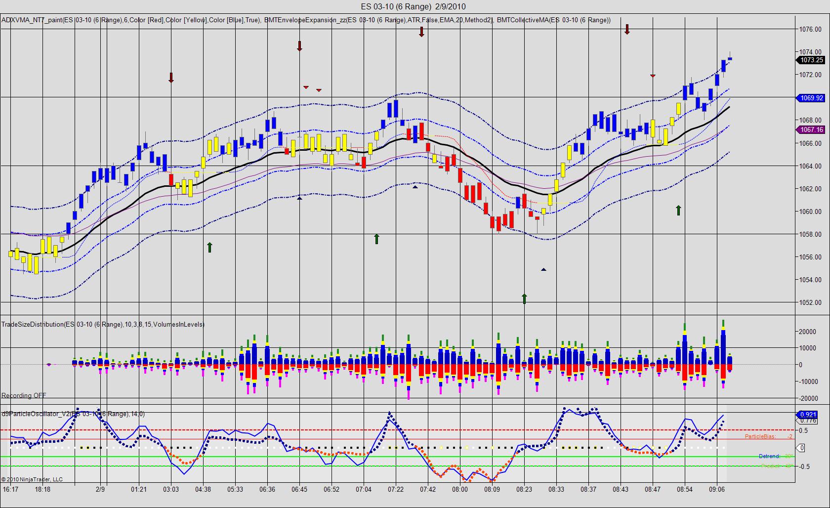The height and width of the screenshot is (508, 830).
Task: Click small black triangle below the 08:23 low
Action: pyautogui.click(x=543, y=269)
